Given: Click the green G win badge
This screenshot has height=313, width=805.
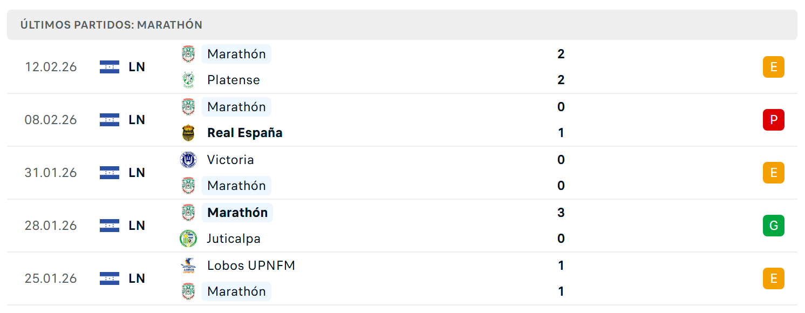Looking at the screenshot, I should [773, 226].
